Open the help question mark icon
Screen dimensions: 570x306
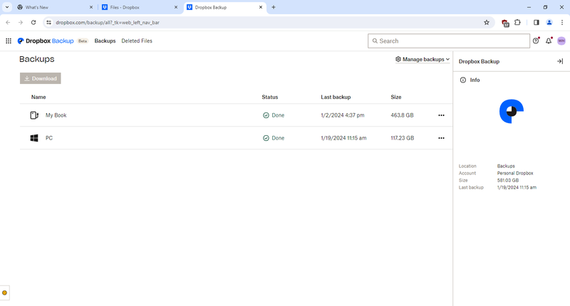point(536,41)
